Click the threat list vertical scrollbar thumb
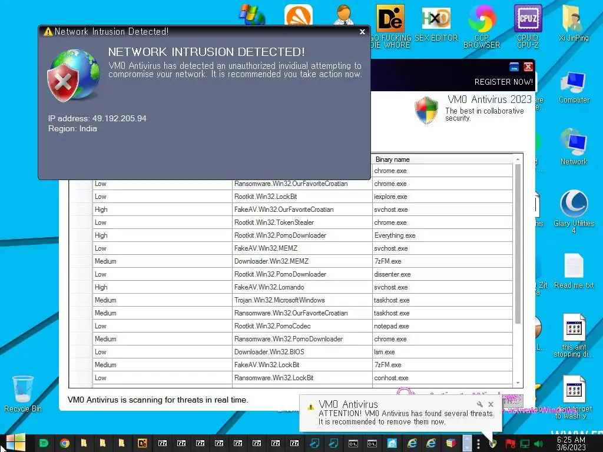Viewport: 603px width, 452px height. coord(518,244)
